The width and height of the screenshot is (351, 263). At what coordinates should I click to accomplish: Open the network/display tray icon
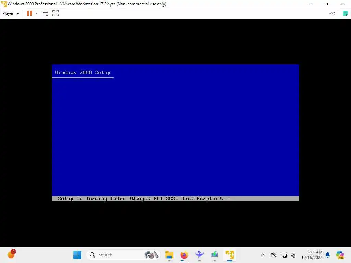pyautogui.click(x=284, y=255)
